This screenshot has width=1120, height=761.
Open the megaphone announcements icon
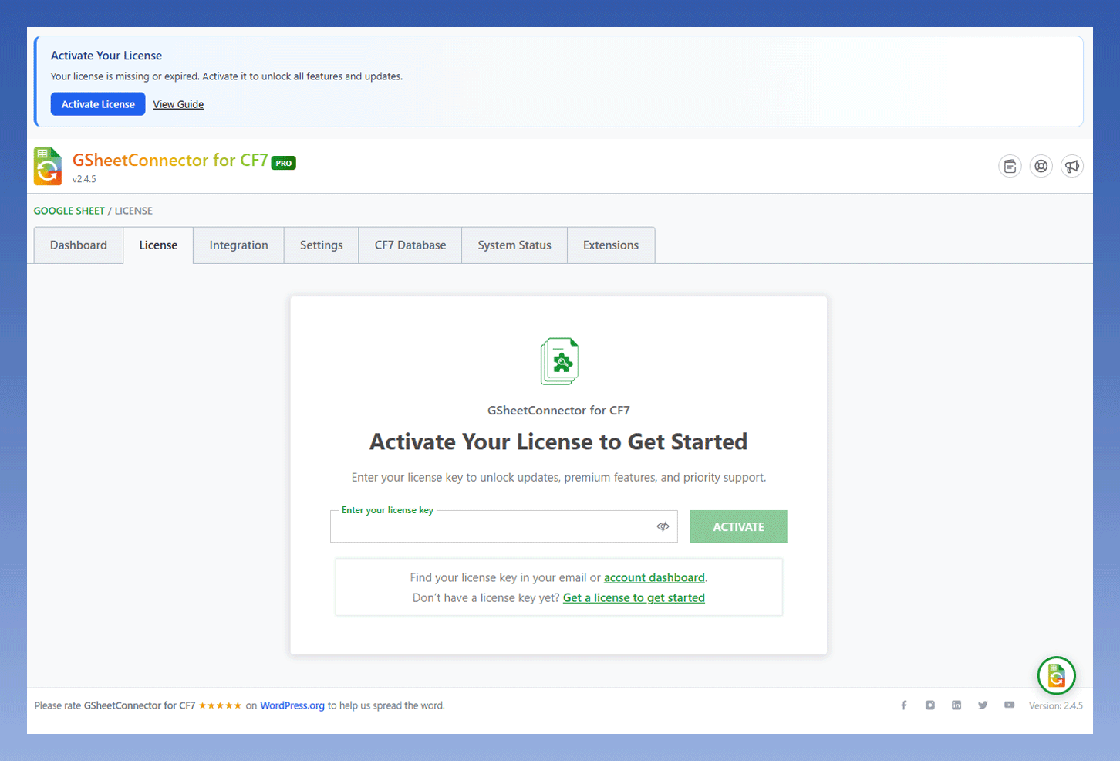1072,166
